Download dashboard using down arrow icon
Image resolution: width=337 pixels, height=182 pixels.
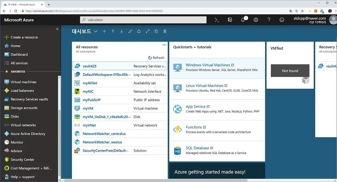(x=122, y=31)
